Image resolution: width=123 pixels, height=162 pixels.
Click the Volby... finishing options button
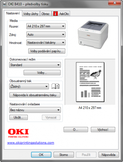click(x=42, y=73)
